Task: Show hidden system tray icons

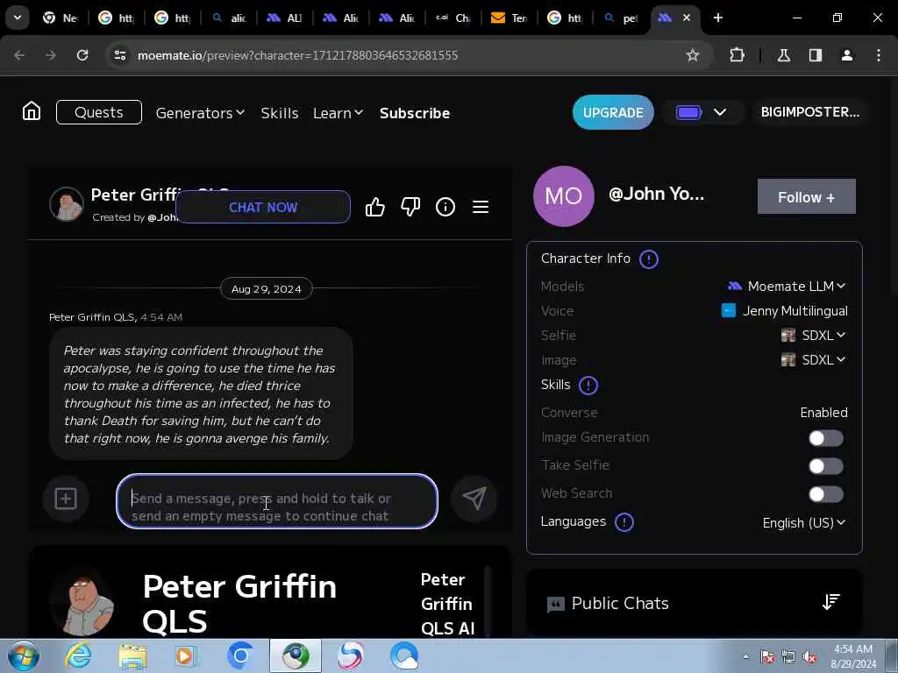Action: [x=745, y=657]
